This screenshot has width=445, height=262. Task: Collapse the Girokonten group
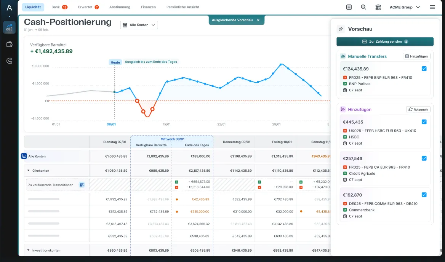click(28, 170)
